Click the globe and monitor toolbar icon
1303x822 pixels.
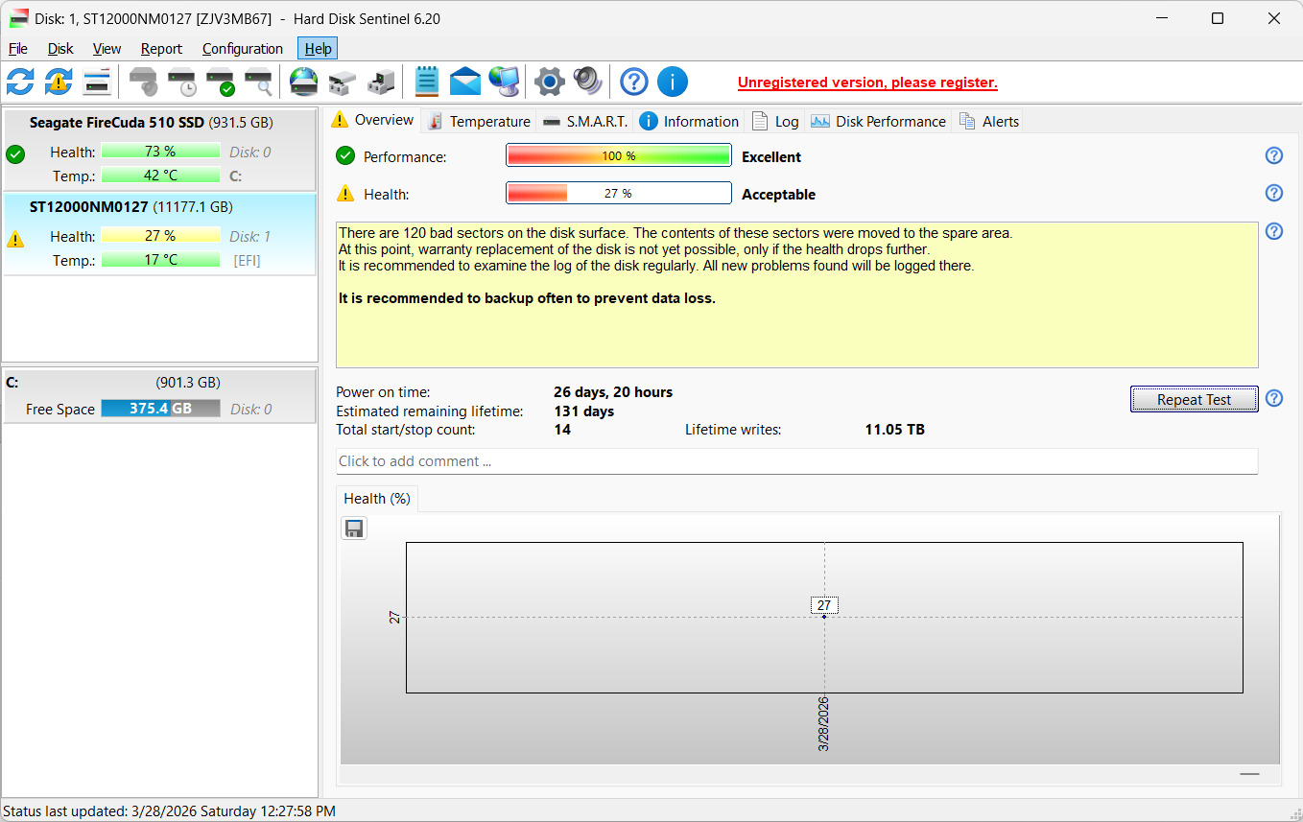point(504,82)
